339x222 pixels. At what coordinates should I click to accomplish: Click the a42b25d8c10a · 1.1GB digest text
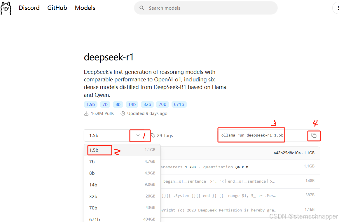click(x=294, y=153)
